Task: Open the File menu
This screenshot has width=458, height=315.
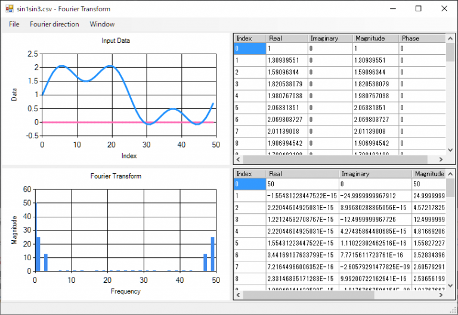Action: tap(14, 24)
